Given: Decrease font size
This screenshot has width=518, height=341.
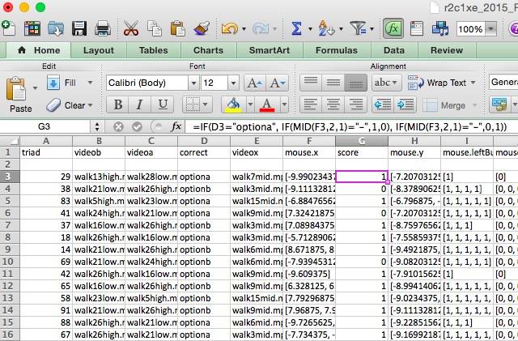Looking at the screenshot, I should (x=277, y=83).
